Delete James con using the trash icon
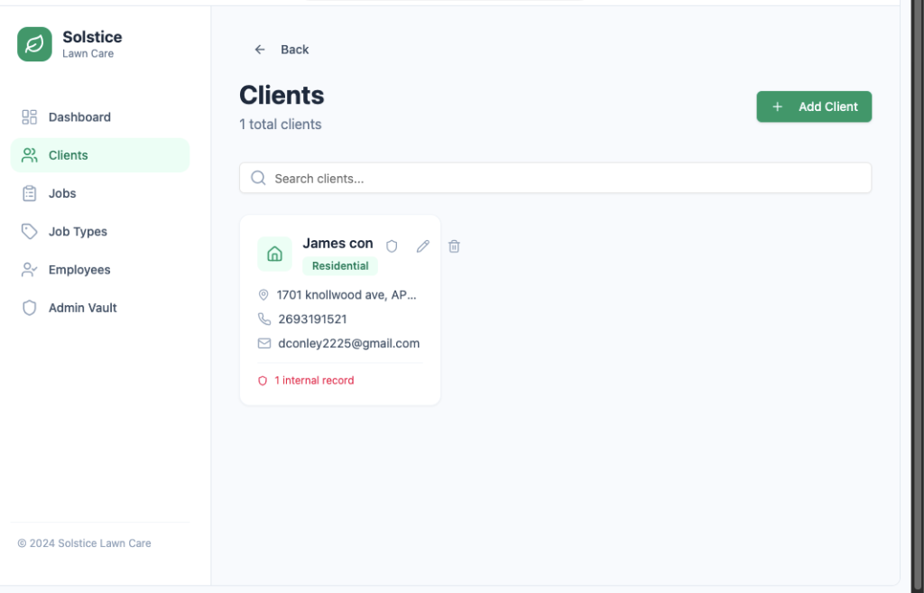 click(x=454, y=246)
